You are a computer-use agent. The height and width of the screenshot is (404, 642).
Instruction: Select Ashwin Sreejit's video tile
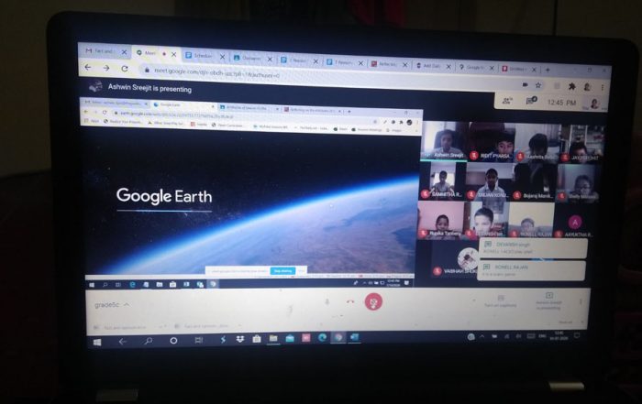click(444, 141)
